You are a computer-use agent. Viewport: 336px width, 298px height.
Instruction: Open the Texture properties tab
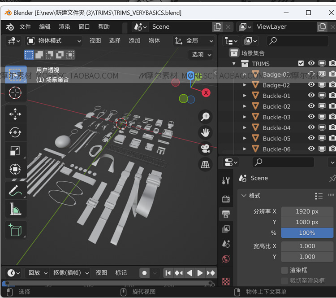pos(226,281)
